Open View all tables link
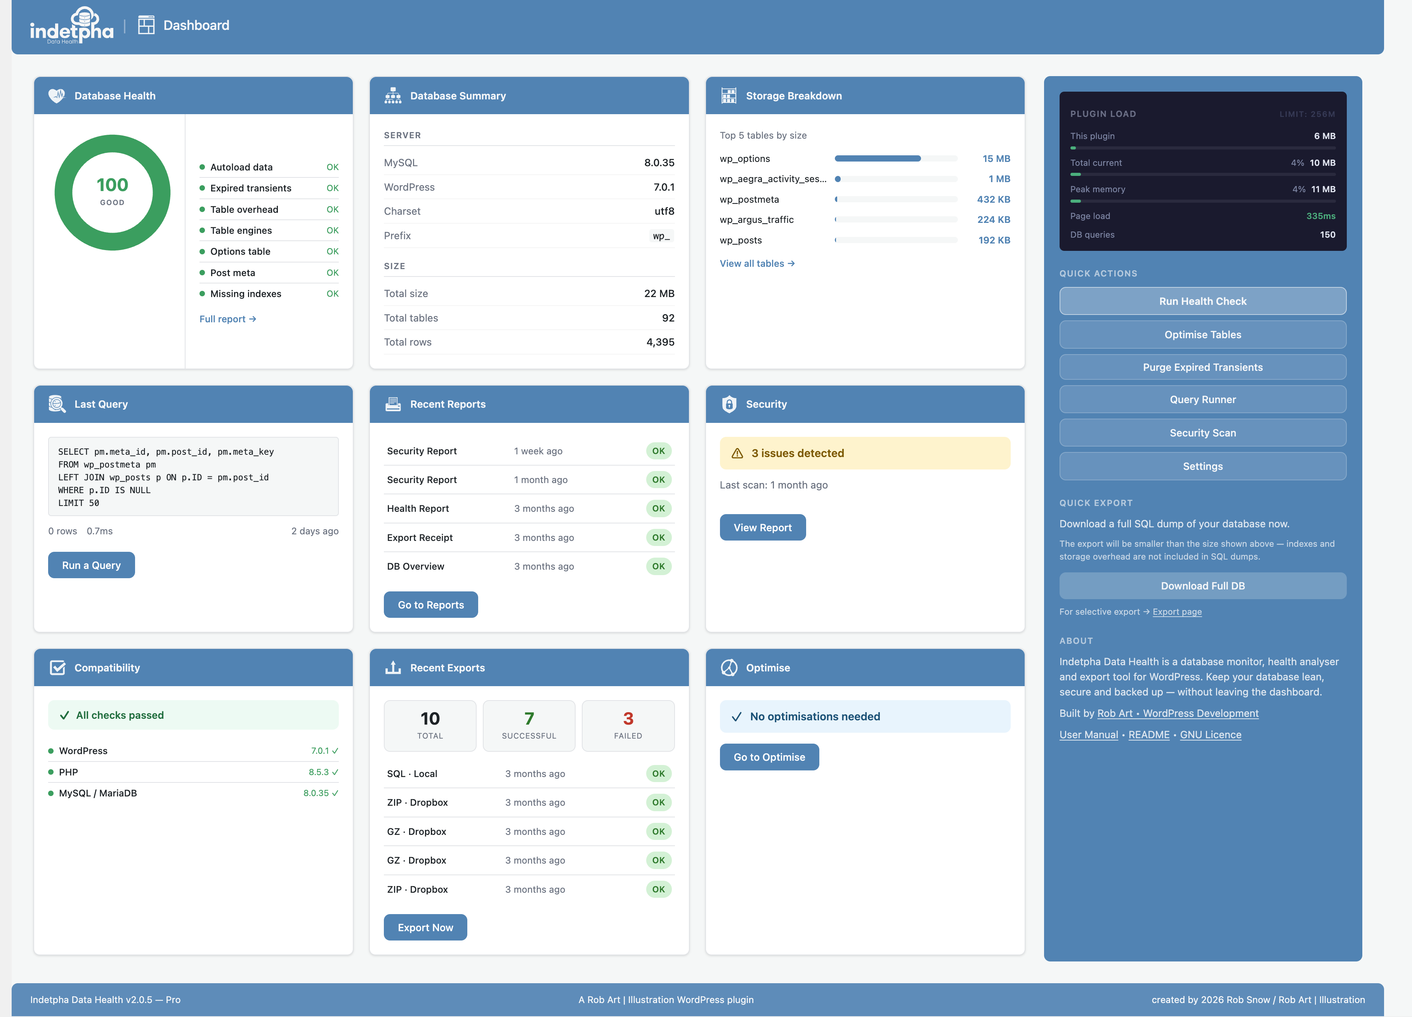Screen dimensions: 1412x1017 pos(757,263)
